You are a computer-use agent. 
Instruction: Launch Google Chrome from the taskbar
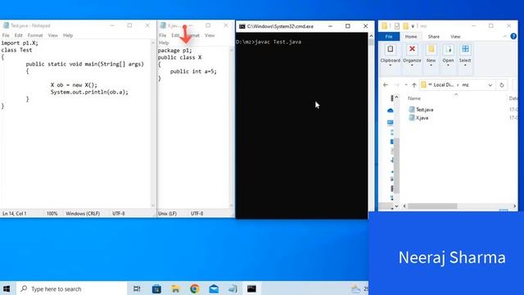click(x=195, y=288)
